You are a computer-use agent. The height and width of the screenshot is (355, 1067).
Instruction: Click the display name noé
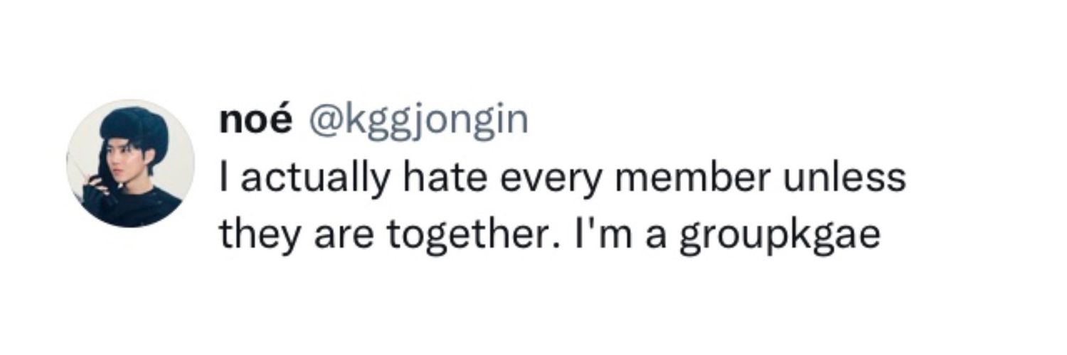[x=255, y=122]
